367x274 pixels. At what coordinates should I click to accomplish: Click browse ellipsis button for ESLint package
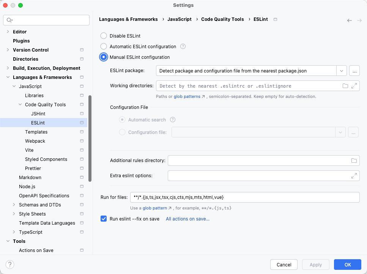[x=354, y=71]
